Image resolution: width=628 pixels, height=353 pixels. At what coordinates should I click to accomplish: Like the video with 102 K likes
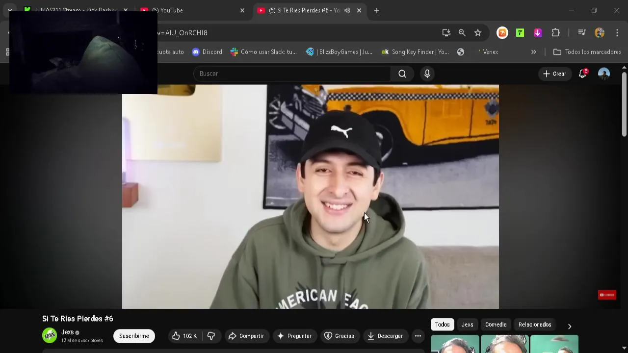[x=184, y=336]
